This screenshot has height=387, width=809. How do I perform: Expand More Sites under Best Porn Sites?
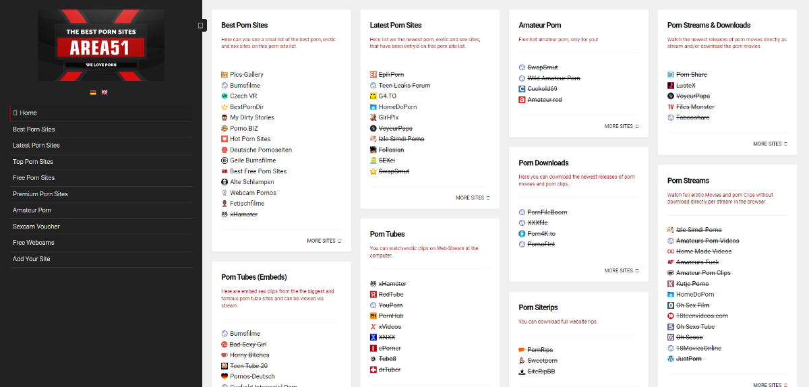(x=324, y=241)
